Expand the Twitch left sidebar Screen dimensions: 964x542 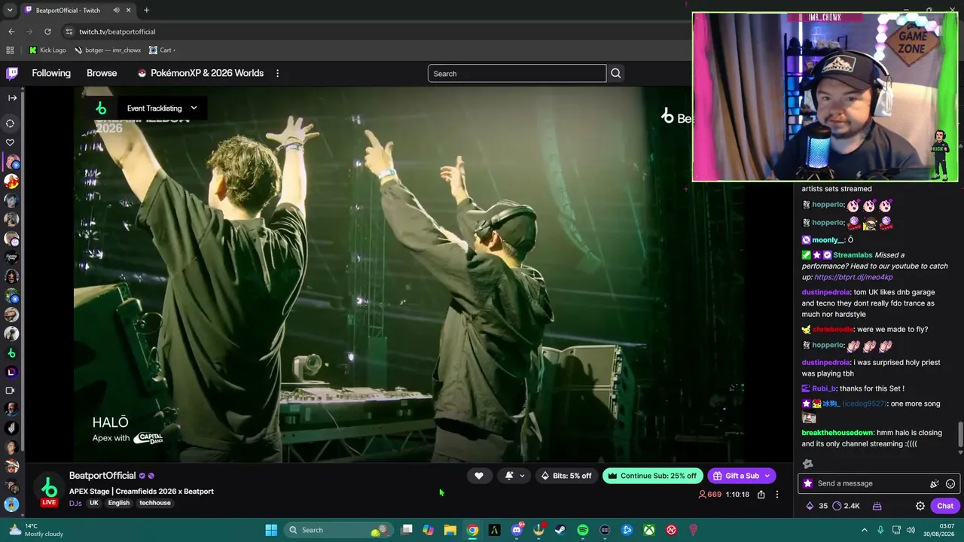[12, 98]
